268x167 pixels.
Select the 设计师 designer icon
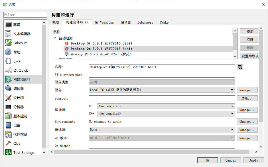8,98
